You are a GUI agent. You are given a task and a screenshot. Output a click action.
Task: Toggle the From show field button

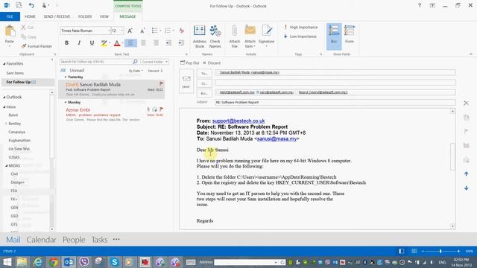350,36
